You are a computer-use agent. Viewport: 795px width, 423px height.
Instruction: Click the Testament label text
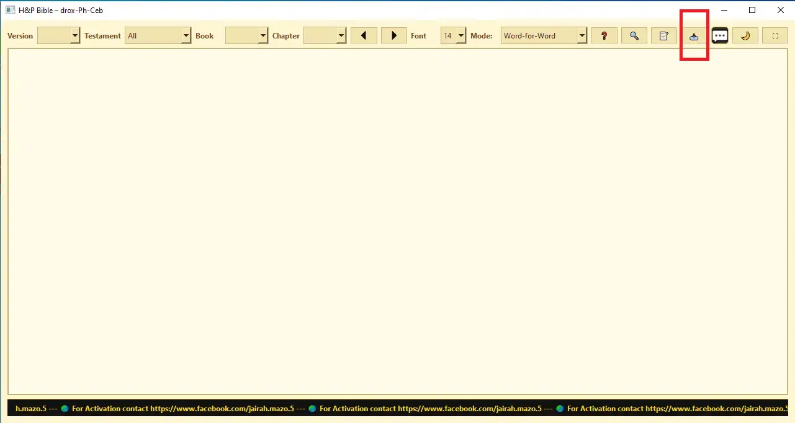[102, 36]
